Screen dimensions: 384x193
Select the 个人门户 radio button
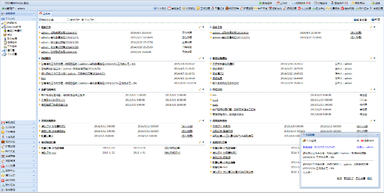[82, 20]
